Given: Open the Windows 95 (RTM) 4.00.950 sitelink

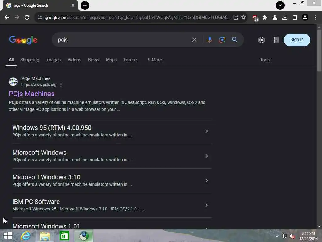Looking at the screenshot, I should coord(52,128).
